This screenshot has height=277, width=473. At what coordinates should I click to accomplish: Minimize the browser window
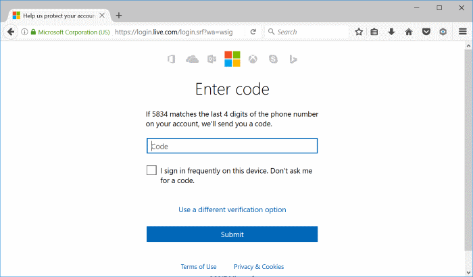tap(417, 8)
